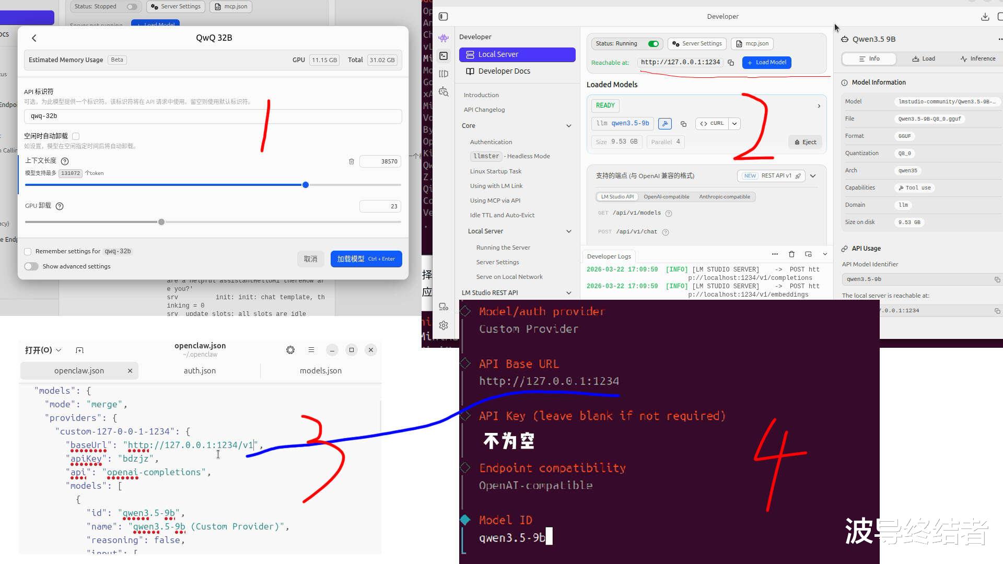The image size is (1003, 564).
Task: Copy the reachable server URL icon
Action: coord(731,63)
